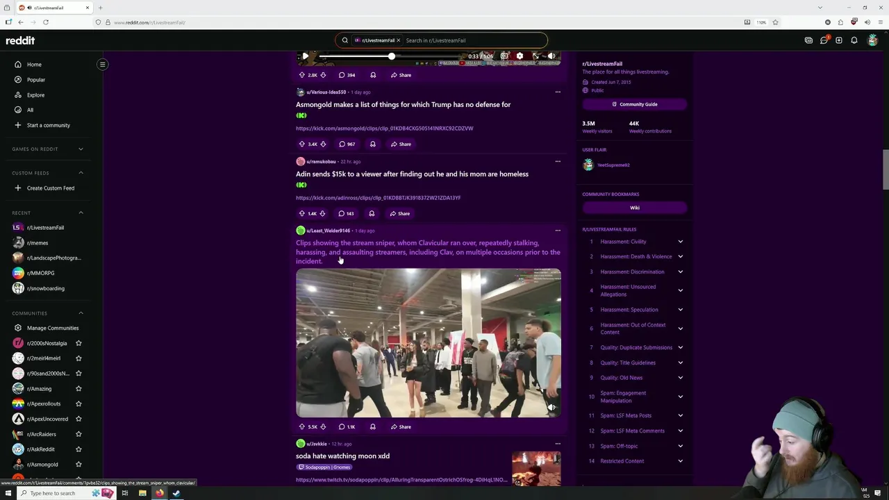Give award to stream sniper post
Image resolution: width=889 pixels, height=500 pixels.
(373, 427)
